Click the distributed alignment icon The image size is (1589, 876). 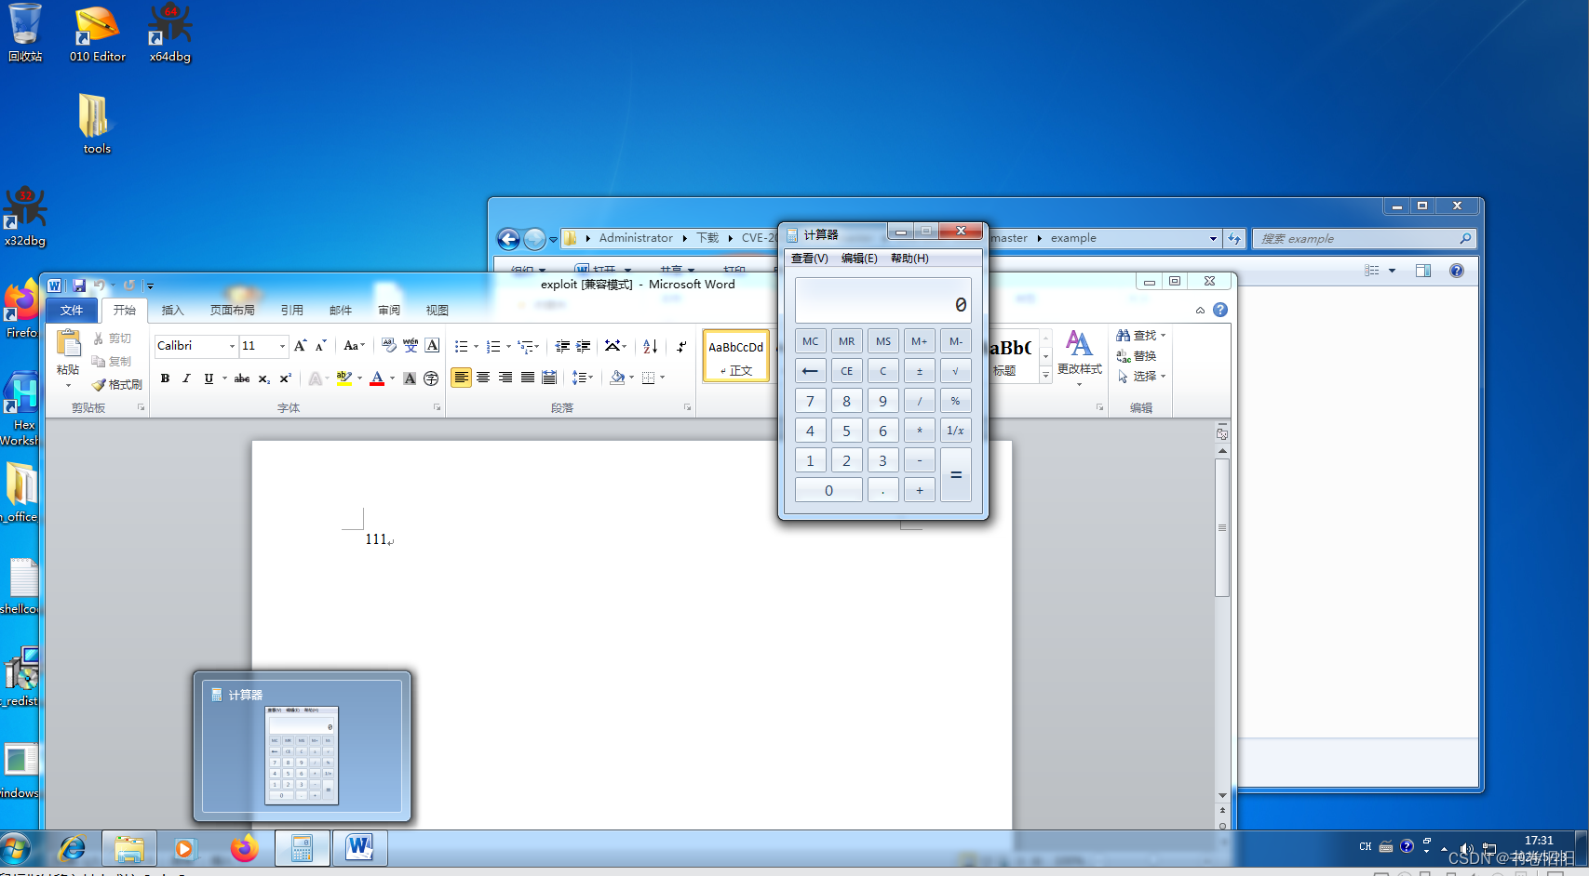tap(549, 378)
